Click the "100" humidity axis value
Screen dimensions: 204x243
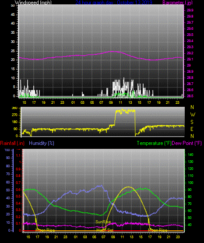click(7, 150)
